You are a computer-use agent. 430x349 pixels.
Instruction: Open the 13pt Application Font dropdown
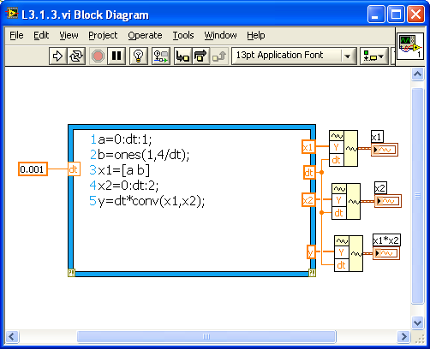pyautogui.click(x=294, y=56)
